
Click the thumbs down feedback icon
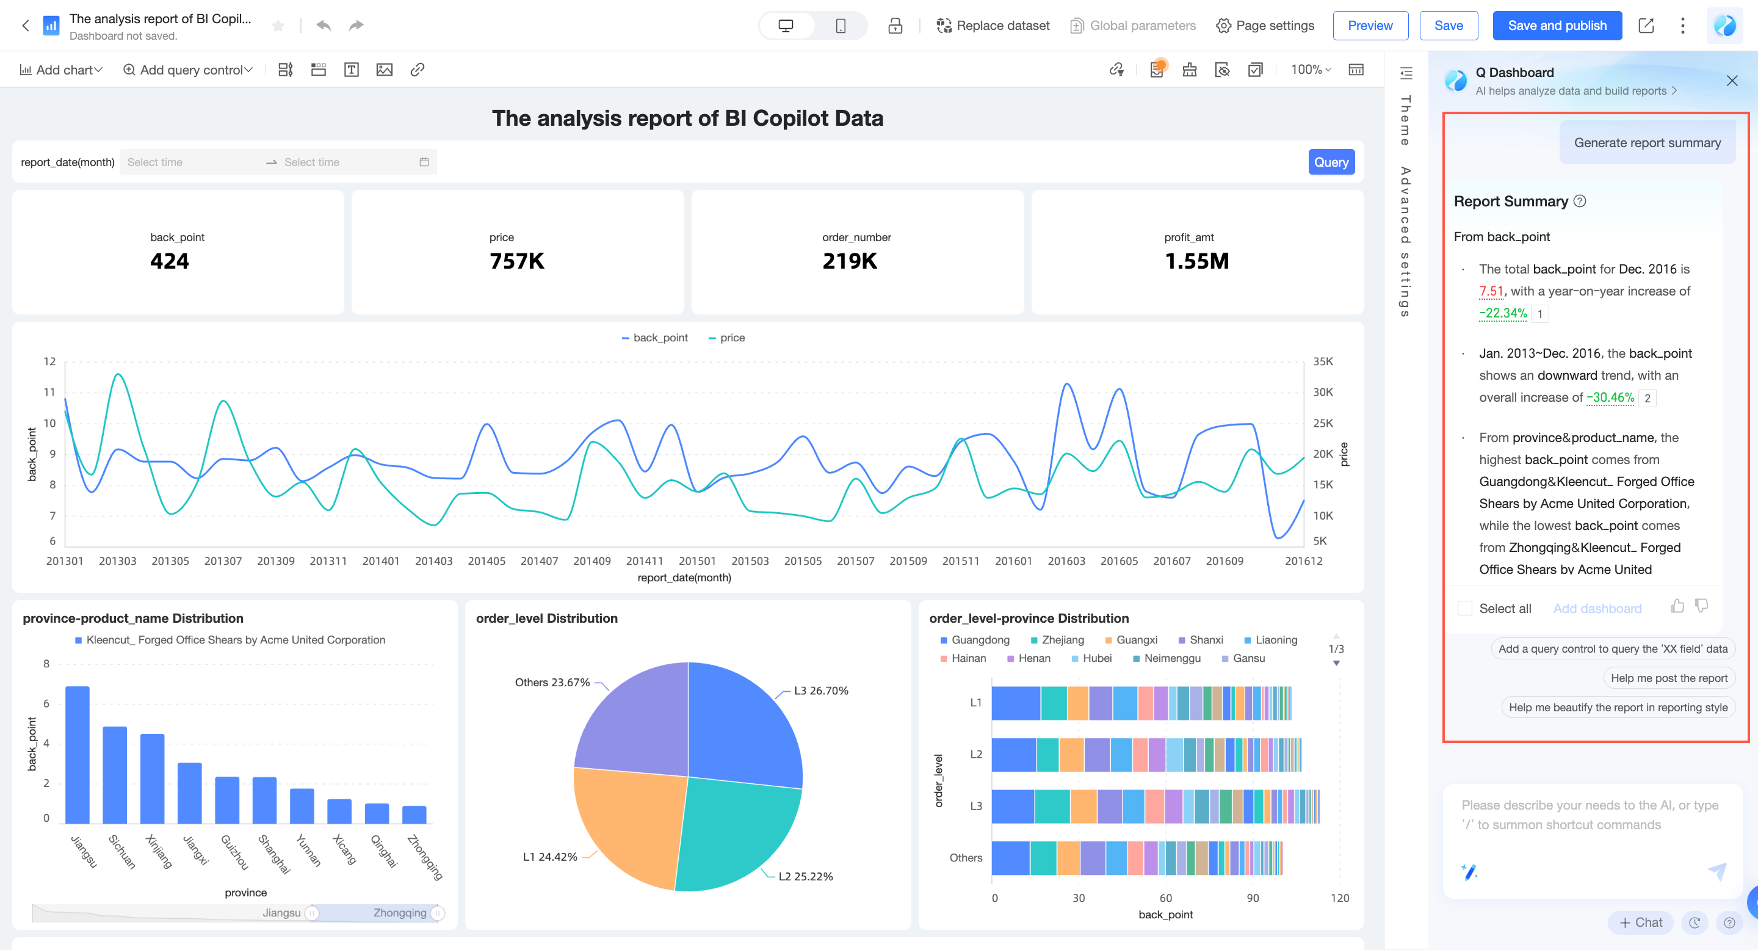point(1701,606)
